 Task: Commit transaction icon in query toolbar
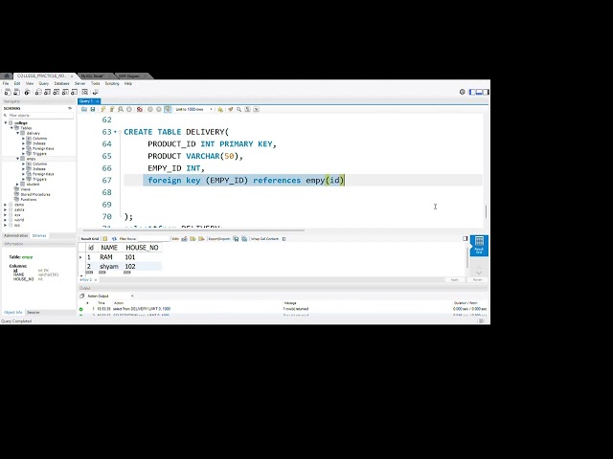tap(150, 109)
